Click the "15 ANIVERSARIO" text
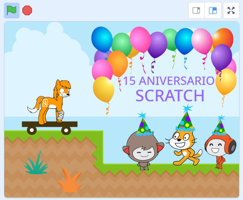The height and width of the screenshot is (200, 243). (169, 81)
